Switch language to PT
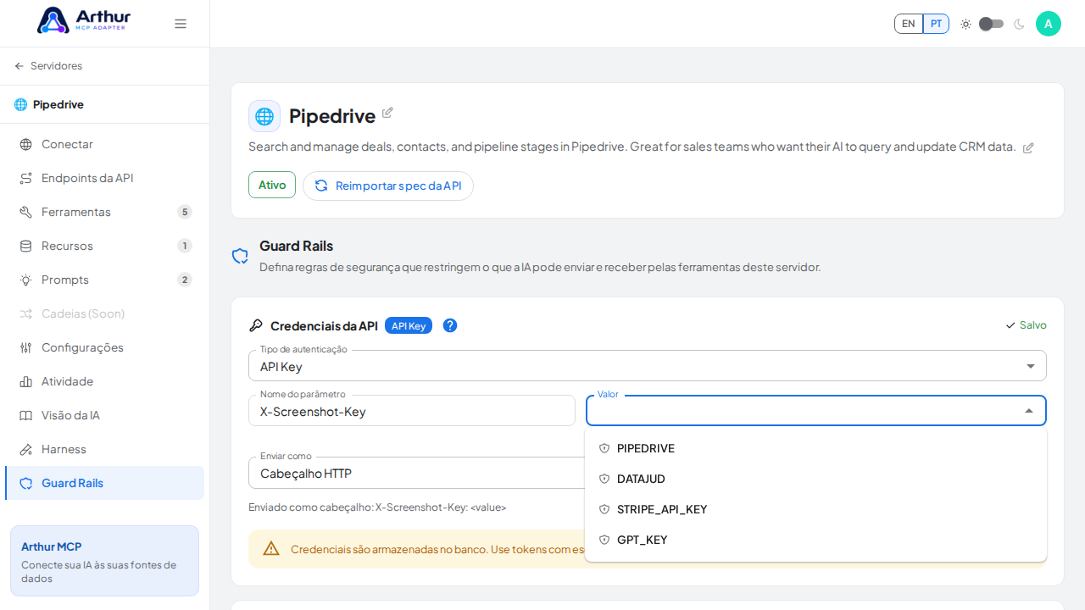The image size is (1085, 610). pos(936,24)
